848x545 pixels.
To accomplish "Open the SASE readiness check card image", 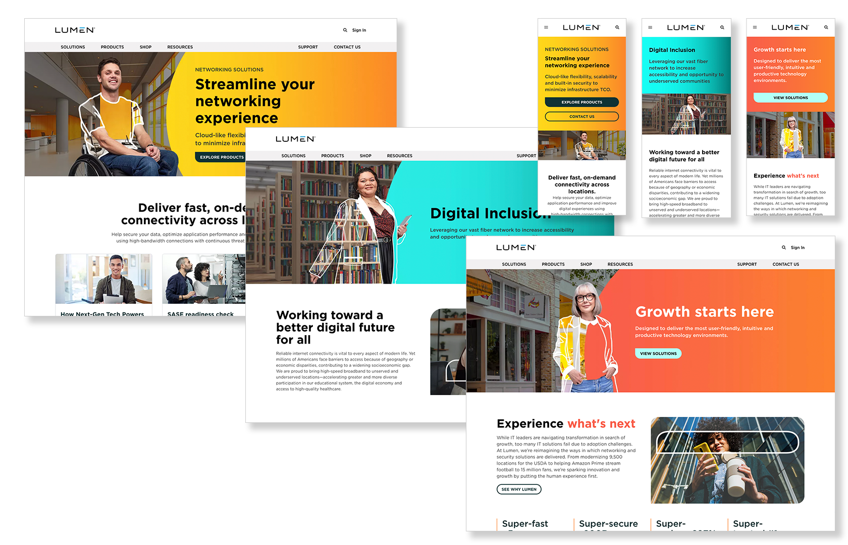I will pos(203,279).
